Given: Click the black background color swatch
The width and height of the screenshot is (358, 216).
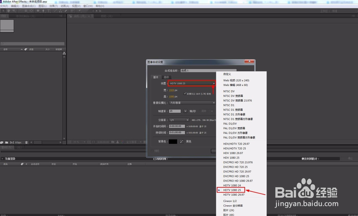Looking at the screenshot, I should (x=173, y=142).
